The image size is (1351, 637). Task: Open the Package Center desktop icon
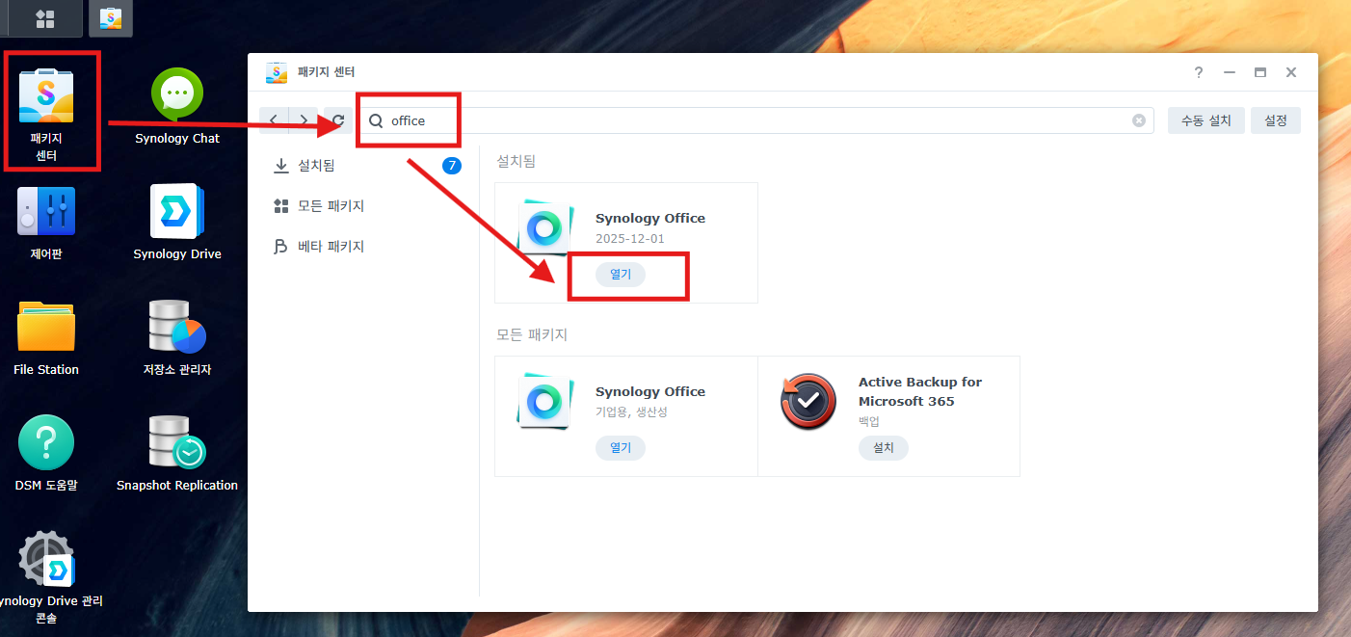coord(46,97)
